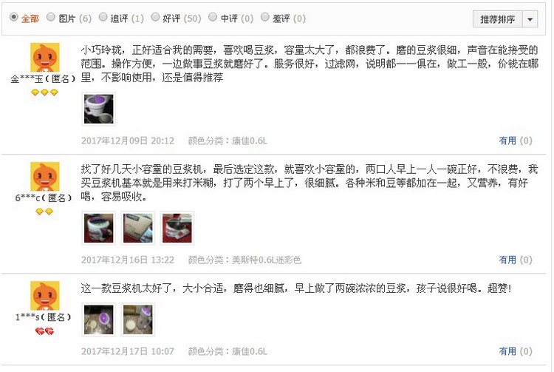Click the three yellow diamonds under 金***玉
Image resolution: width=554 pixels, height=372 pixels.
click(x=44, y=92)
